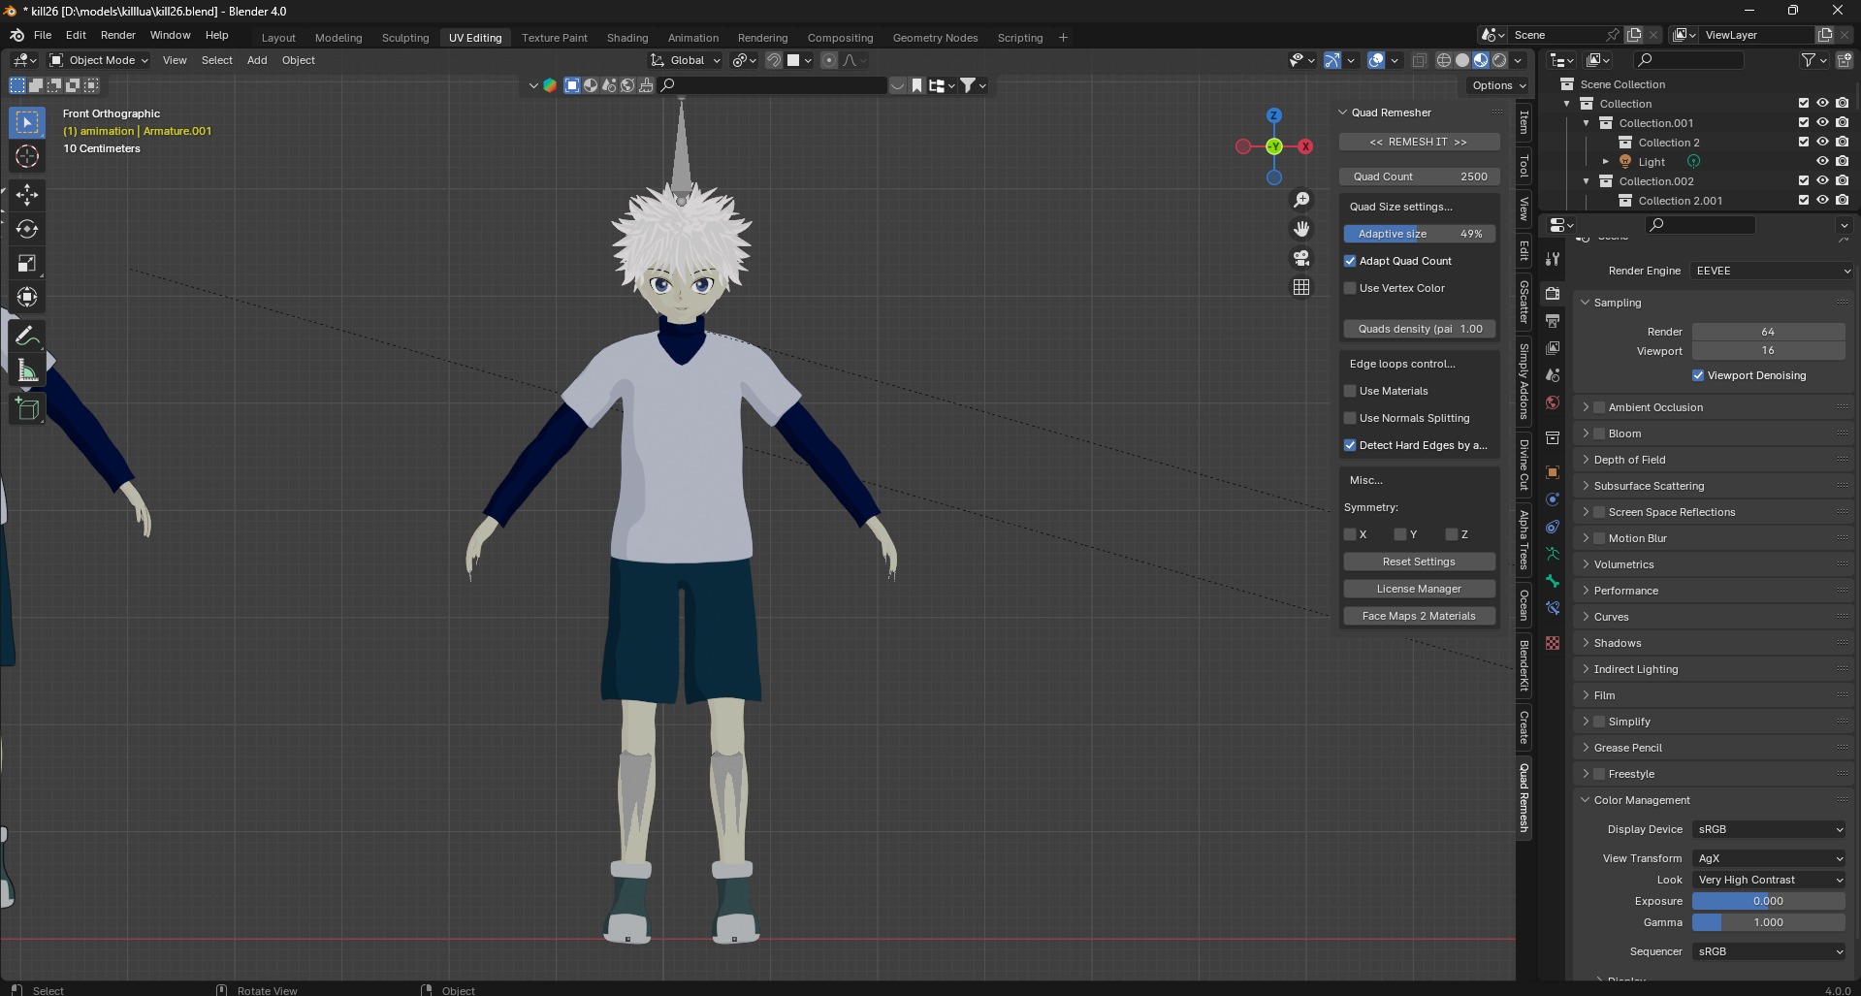
Task: Switch to the Shading workspace tab
Action: 627,38
